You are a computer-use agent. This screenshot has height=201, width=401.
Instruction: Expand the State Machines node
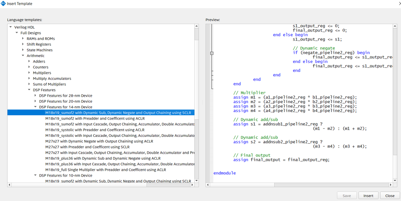point(23,50)
